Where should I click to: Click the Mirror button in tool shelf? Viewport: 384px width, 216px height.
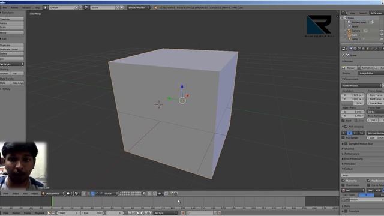click(x=12, y=32)
